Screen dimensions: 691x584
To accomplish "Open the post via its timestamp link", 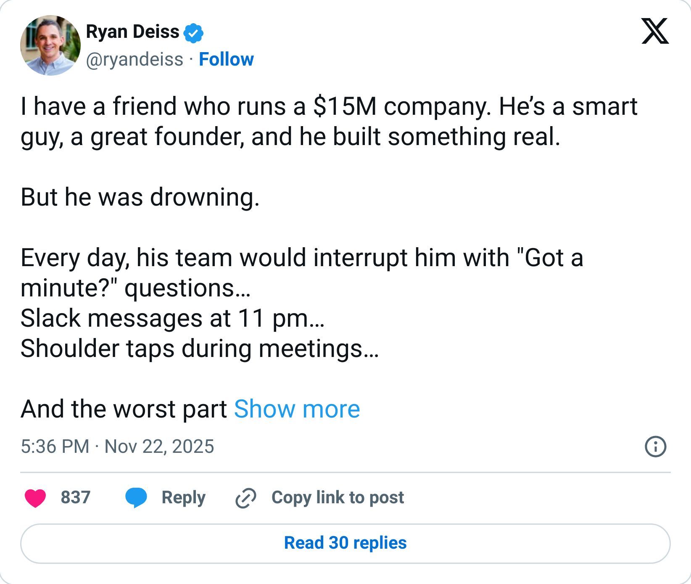I will pyautogui.click(x=56, y=447).
